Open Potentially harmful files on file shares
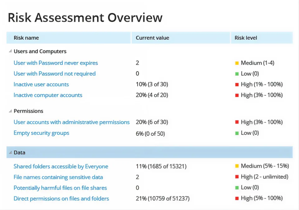The image size is (299, 210). pyautogui.click(x=60, y=188)
